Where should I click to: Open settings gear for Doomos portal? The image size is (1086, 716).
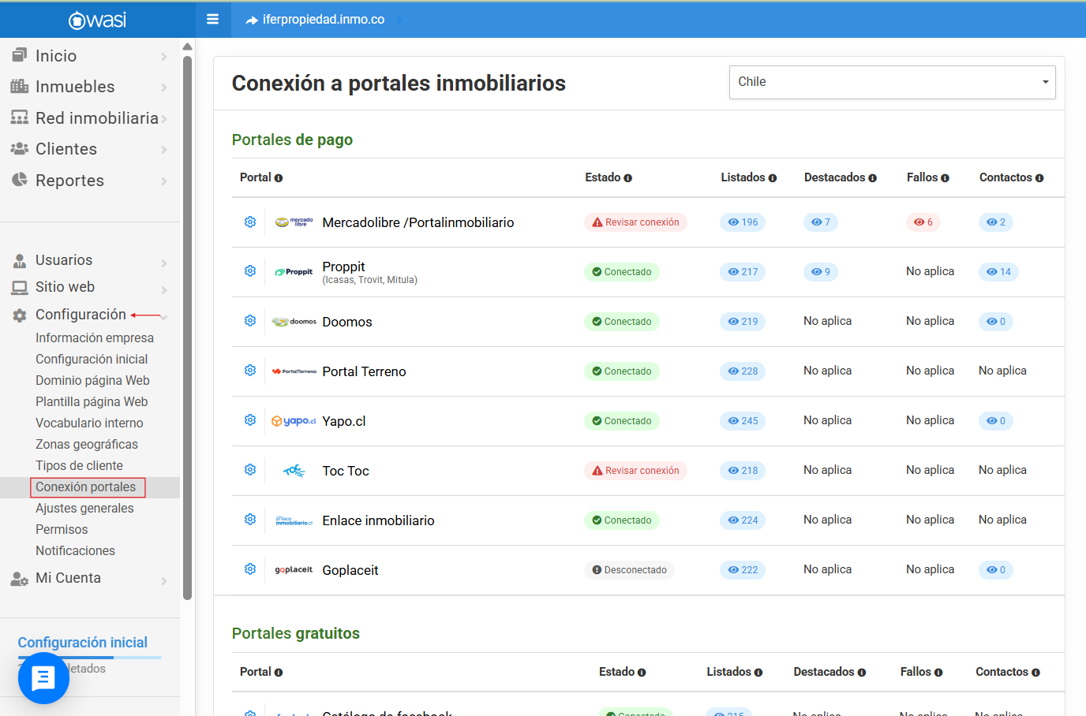(x=250, y=321)
